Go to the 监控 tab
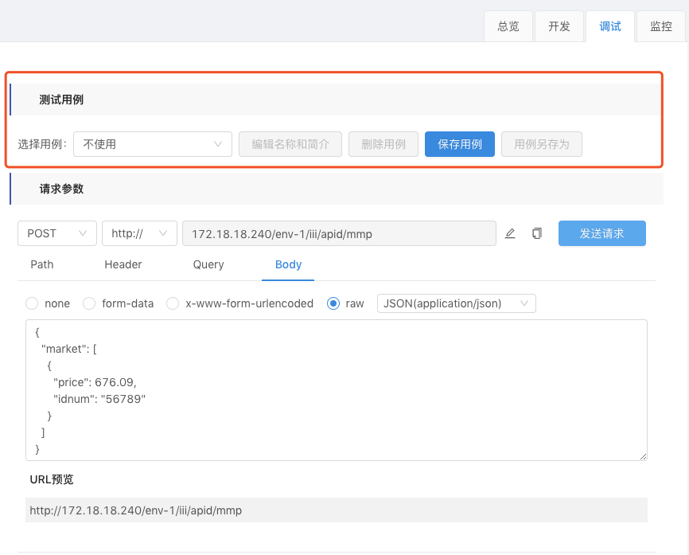 coord(661,26)
